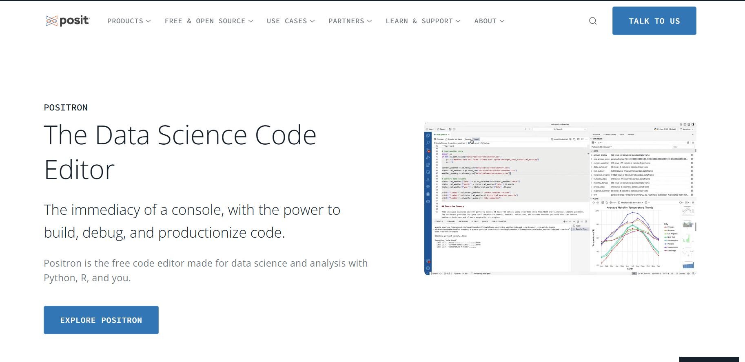Open the Free & Open Source menu

coord(208,21)
